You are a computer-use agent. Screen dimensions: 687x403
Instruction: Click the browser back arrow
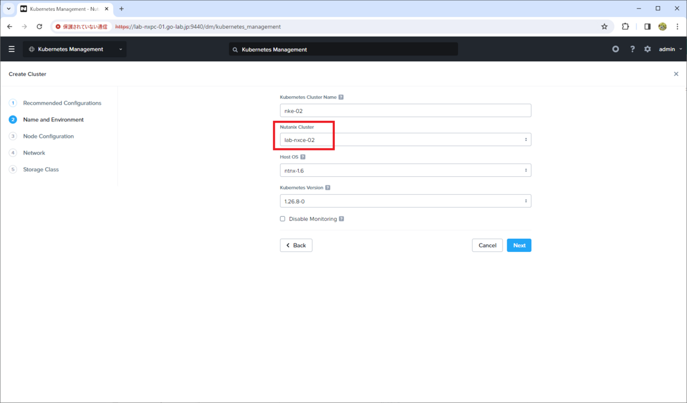[x=10, y=26]
